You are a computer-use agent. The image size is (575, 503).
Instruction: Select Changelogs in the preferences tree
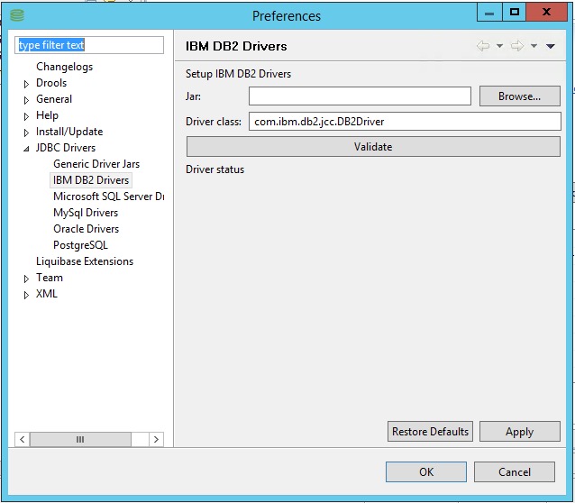pyautogui.click(x=65, y=67)
